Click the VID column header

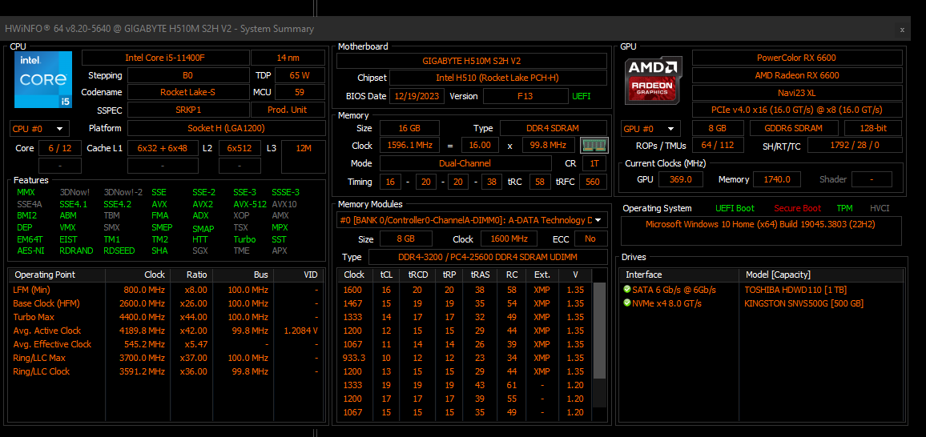[x=300, y=275]
